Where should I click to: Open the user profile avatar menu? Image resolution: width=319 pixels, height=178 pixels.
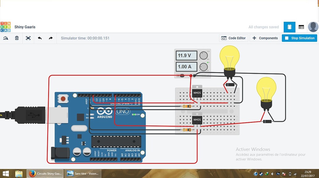(x=313, y=27)
